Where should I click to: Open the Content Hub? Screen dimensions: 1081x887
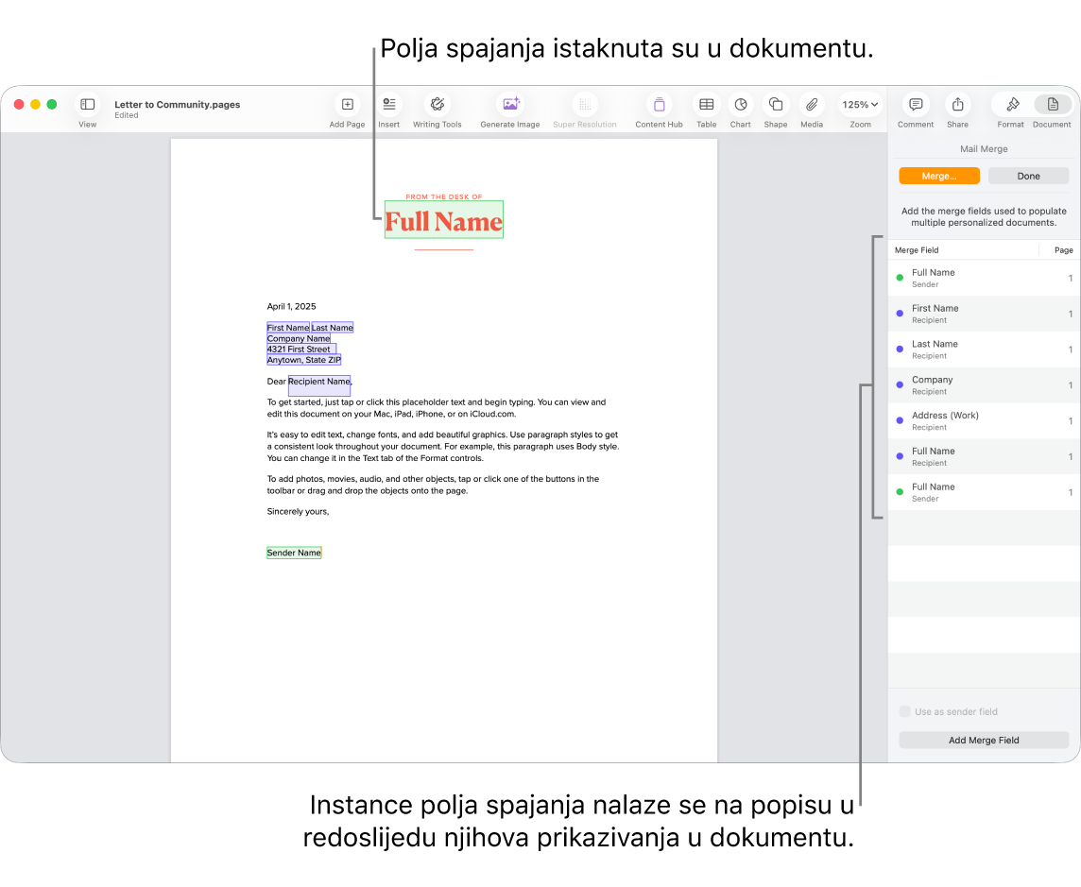coord(658,105)
